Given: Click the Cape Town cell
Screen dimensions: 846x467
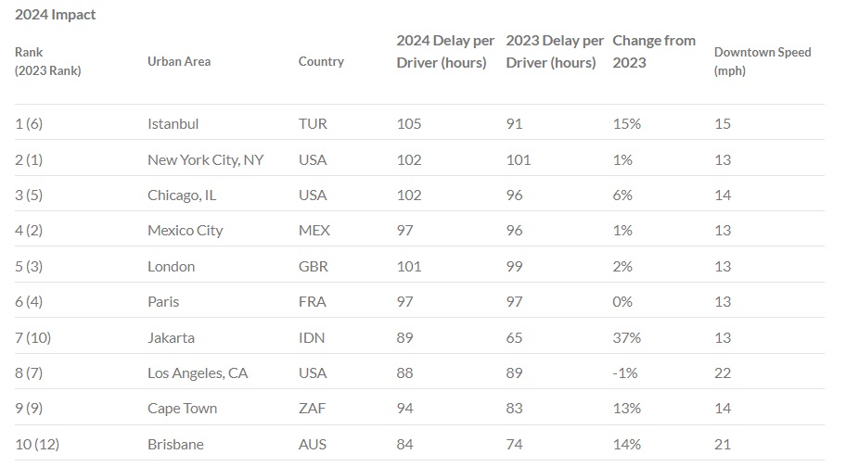Looking at the screenshot, I should (x=183, y=409).
